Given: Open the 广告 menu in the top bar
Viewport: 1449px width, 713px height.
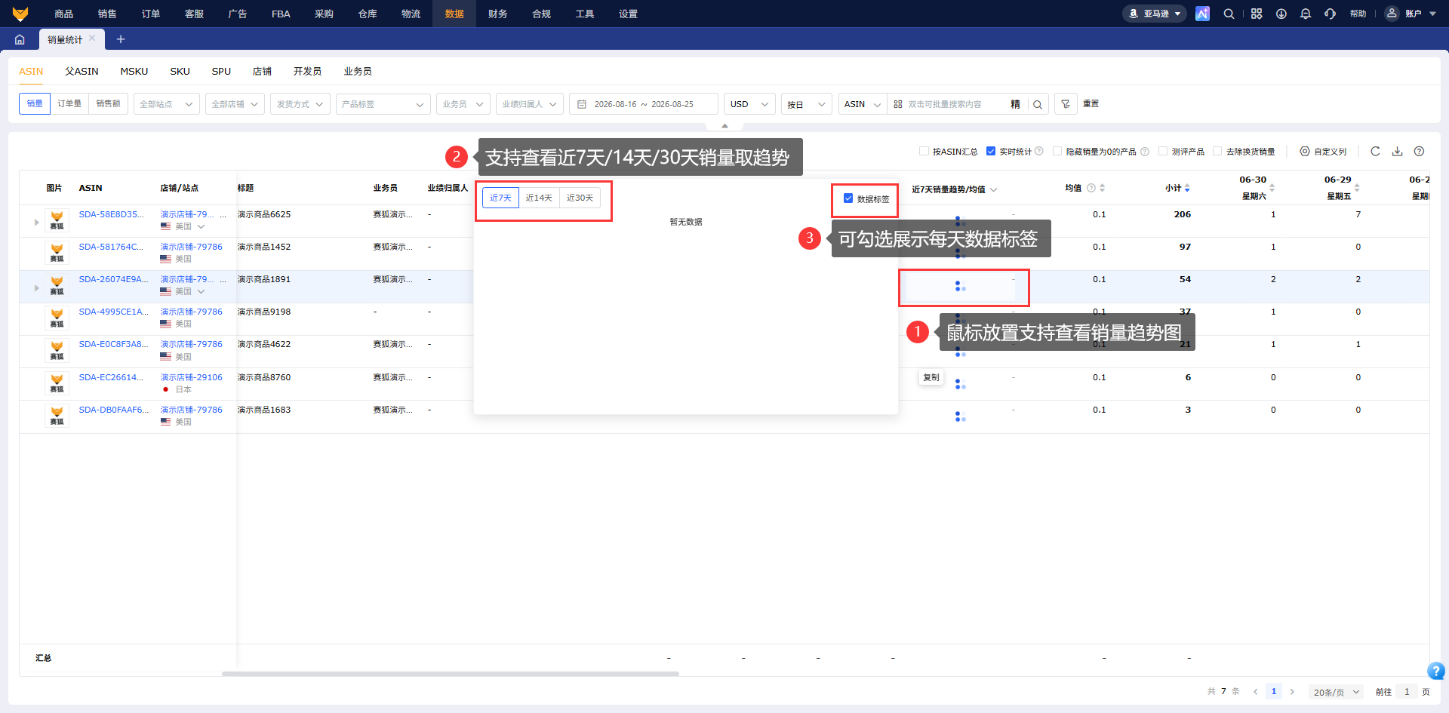Looking at the screenshot, I should pyautogui.click(x=238, y=14).
